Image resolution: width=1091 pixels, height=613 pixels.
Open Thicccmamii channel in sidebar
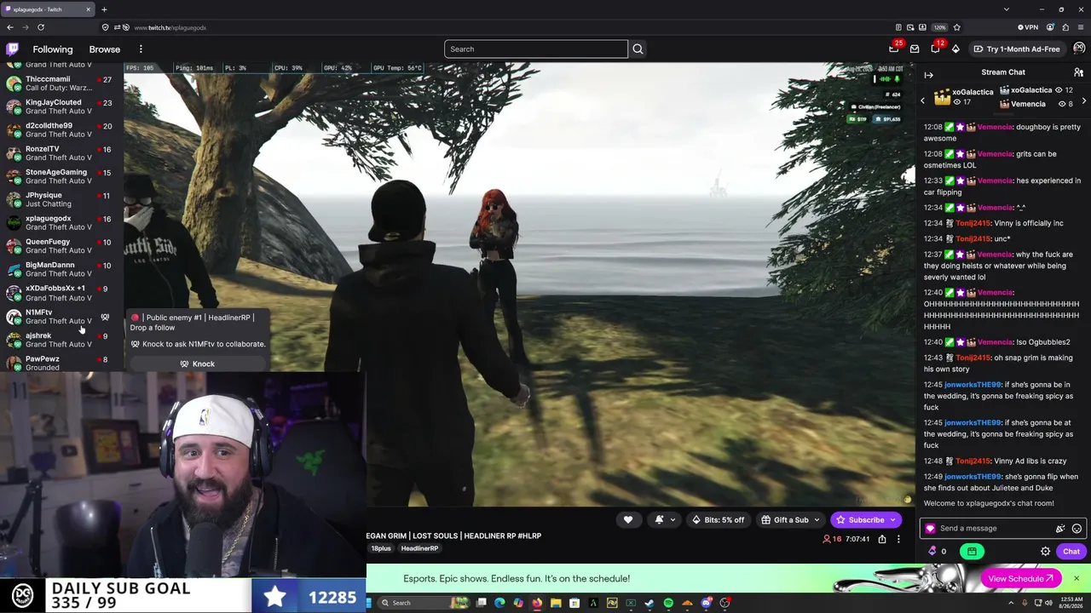pyautogui.click(x=60, y=83)
